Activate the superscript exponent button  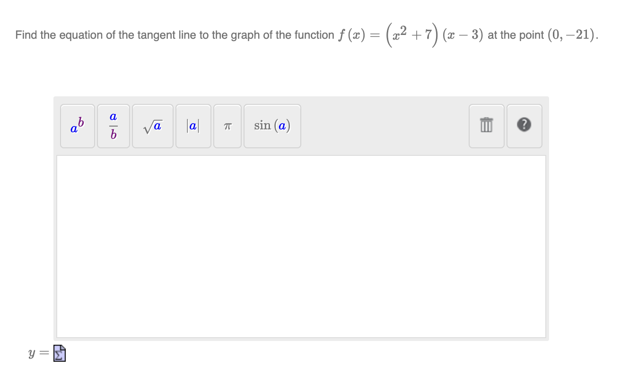(77, 126)
